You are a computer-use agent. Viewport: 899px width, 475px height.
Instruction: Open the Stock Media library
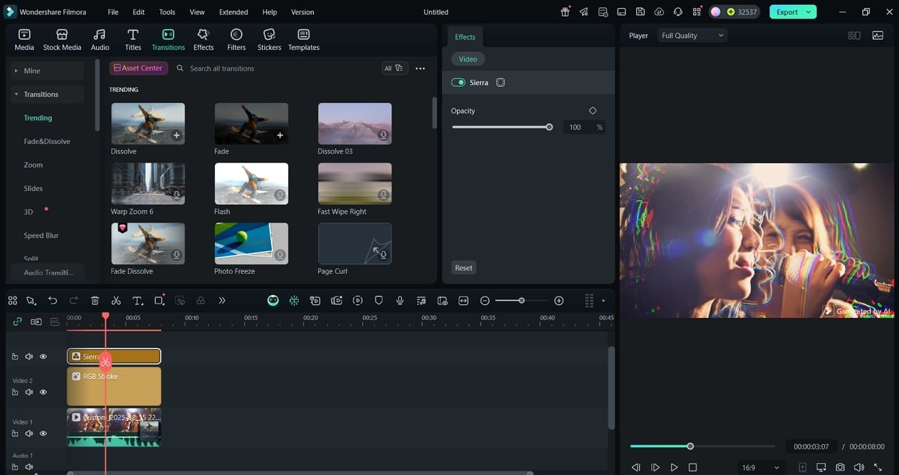coord(62,40)
